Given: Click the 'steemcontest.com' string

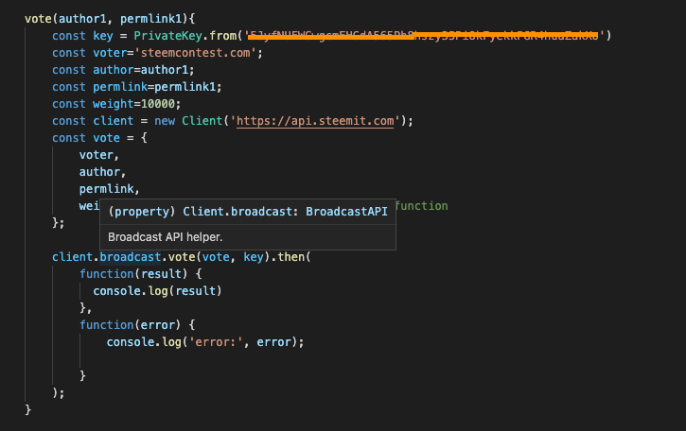Looking at the screenshot, I should pos(196,53).
